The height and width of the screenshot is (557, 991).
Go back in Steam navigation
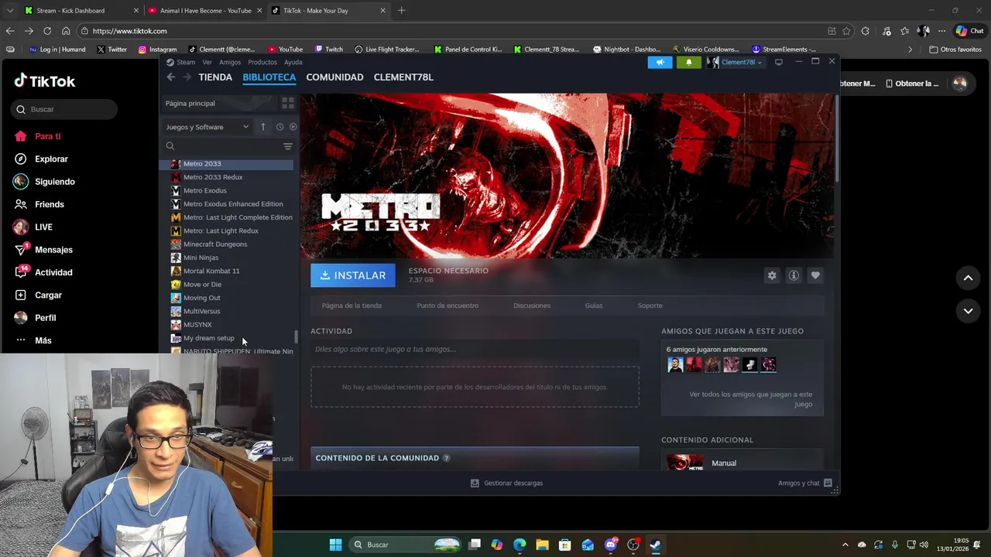coord(171,77)
